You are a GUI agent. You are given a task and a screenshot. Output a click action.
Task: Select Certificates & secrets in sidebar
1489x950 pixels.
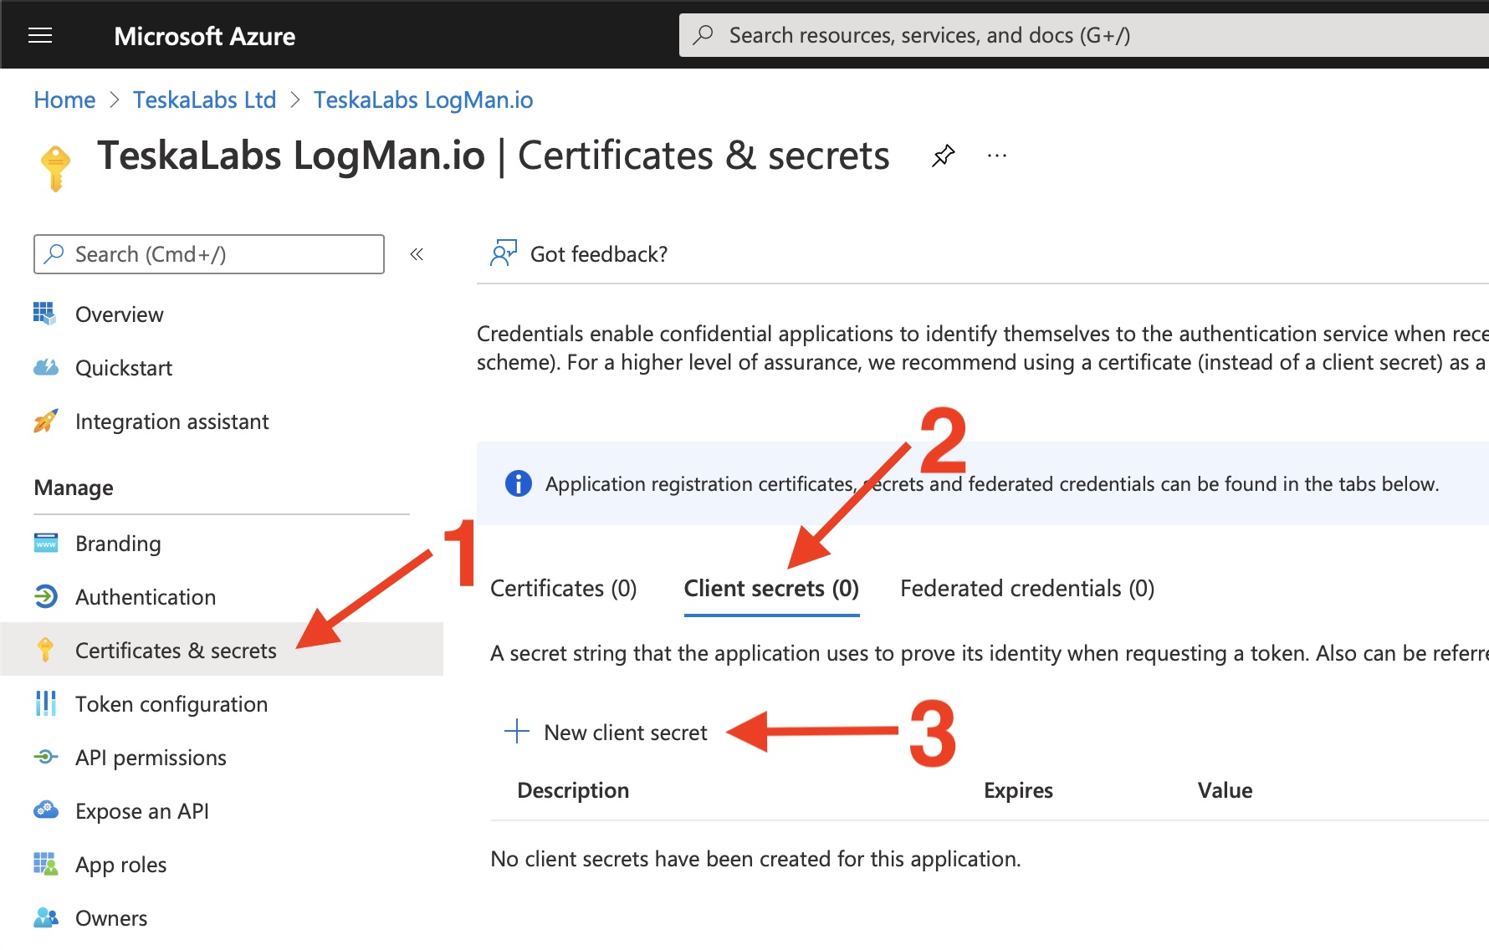222,649
